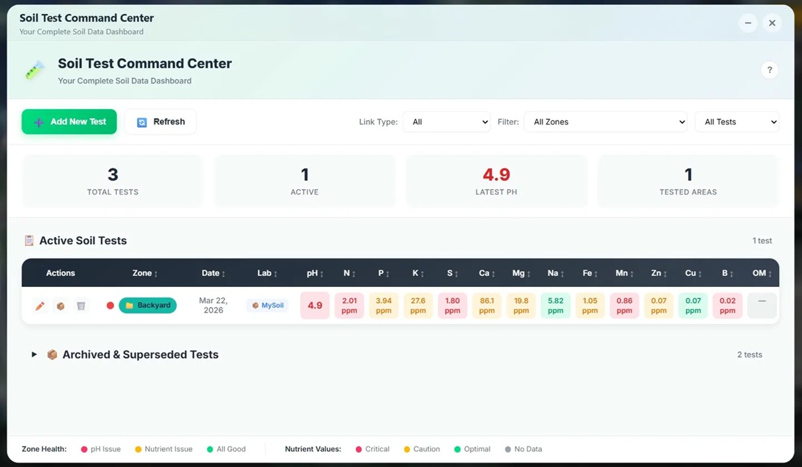Expand the Archived & Superseded Tests section
Image resolution: width=802 pixels, height=467 pixels.
pyautogui.click(x=33, y=354)
